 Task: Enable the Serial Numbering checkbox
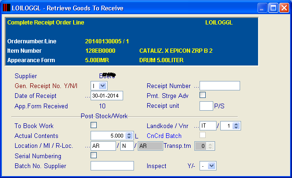pyautogui.click(x=94, y=155)
